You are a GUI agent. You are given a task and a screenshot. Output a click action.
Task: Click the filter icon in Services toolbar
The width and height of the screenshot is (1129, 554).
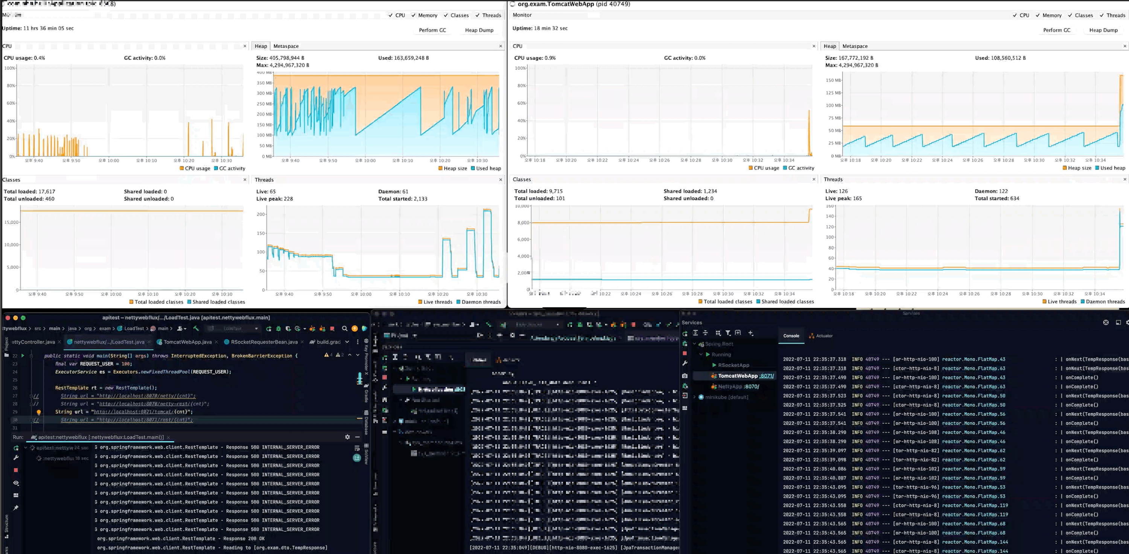[728, 333]
